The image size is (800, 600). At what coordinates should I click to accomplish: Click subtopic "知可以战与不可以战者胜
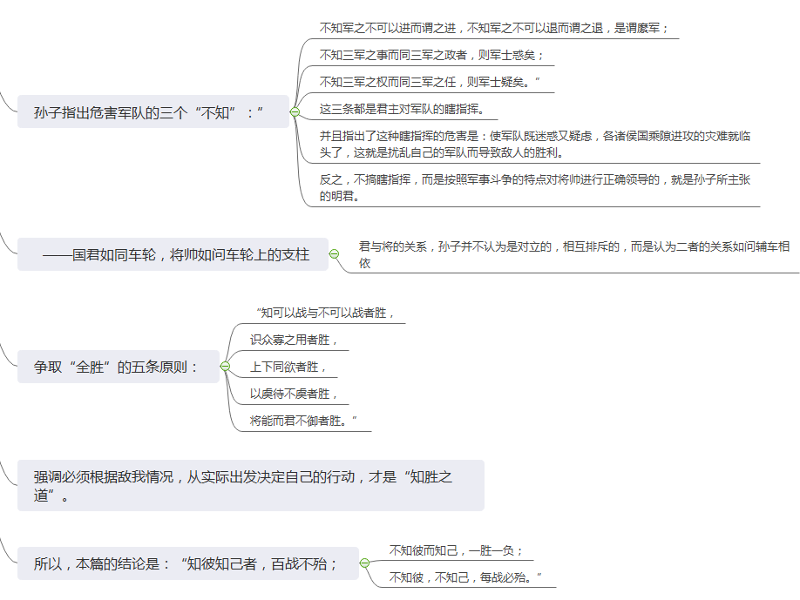click(x=325, y=313)
